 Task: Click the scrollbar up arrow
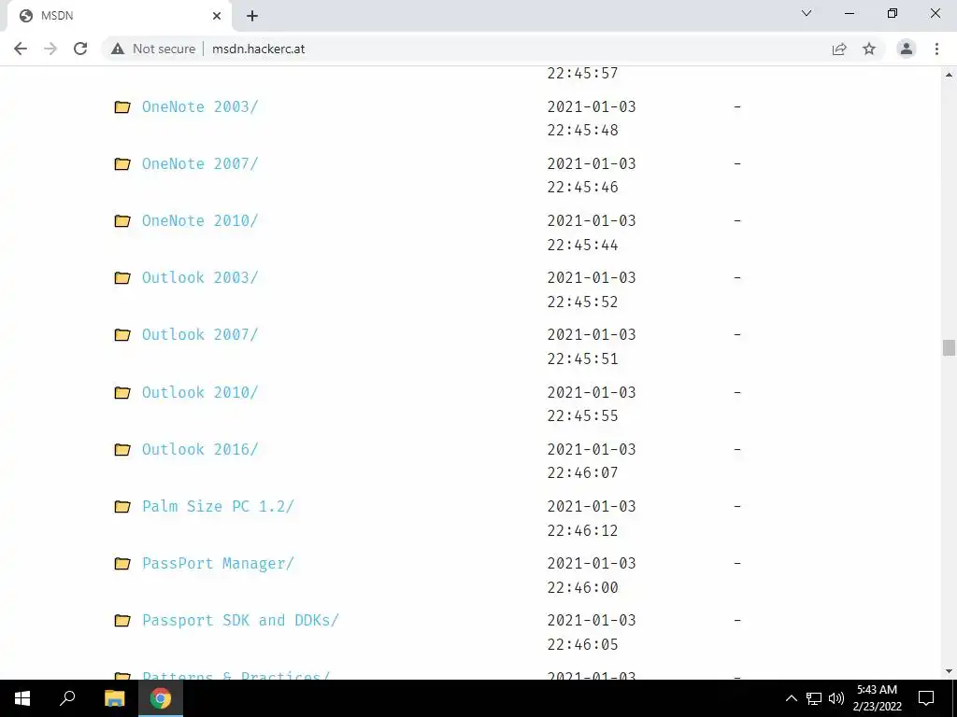[x=949, y=75]
